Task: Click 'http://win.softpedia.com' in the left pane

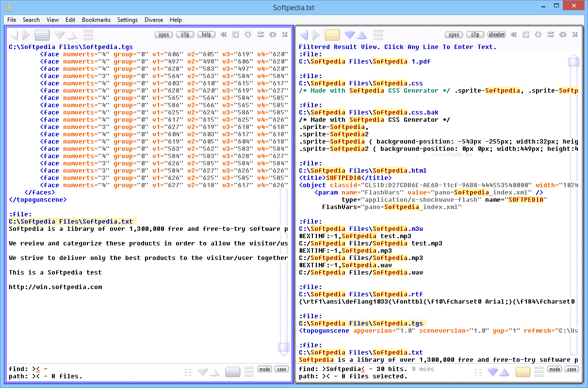Action: click(x=56, y=287)
